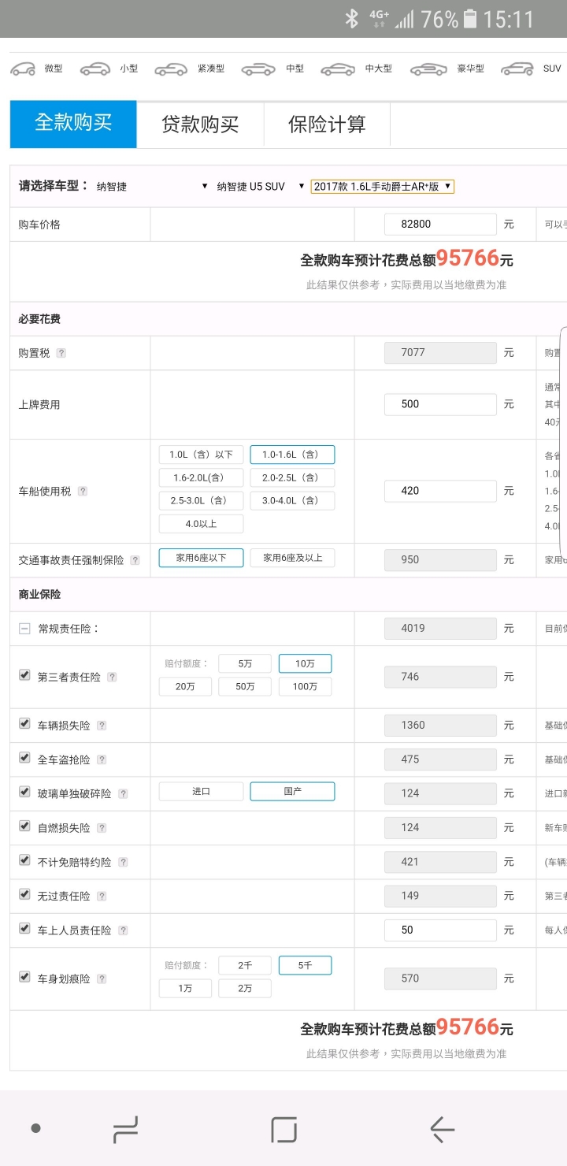Set third-party coverage to 100万
Viewport: 567px width, 1166px height.
(x=305, y=686)
